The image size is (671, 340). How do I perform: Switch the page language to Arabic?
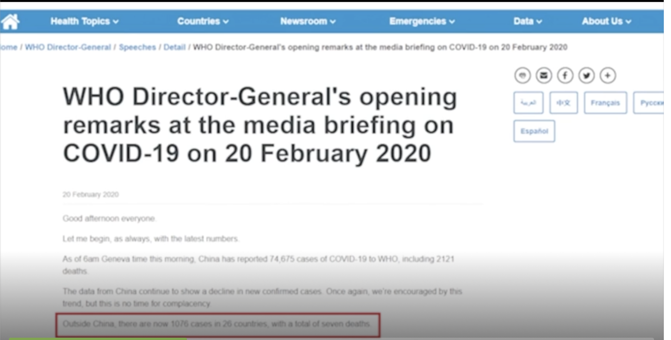(x=528, y=103)
